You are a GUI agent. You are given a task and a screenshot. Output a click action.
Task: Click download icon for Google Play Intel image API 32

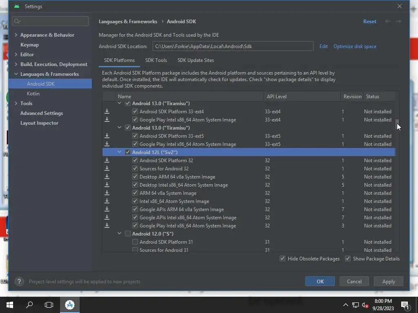(x=107, y=226)
